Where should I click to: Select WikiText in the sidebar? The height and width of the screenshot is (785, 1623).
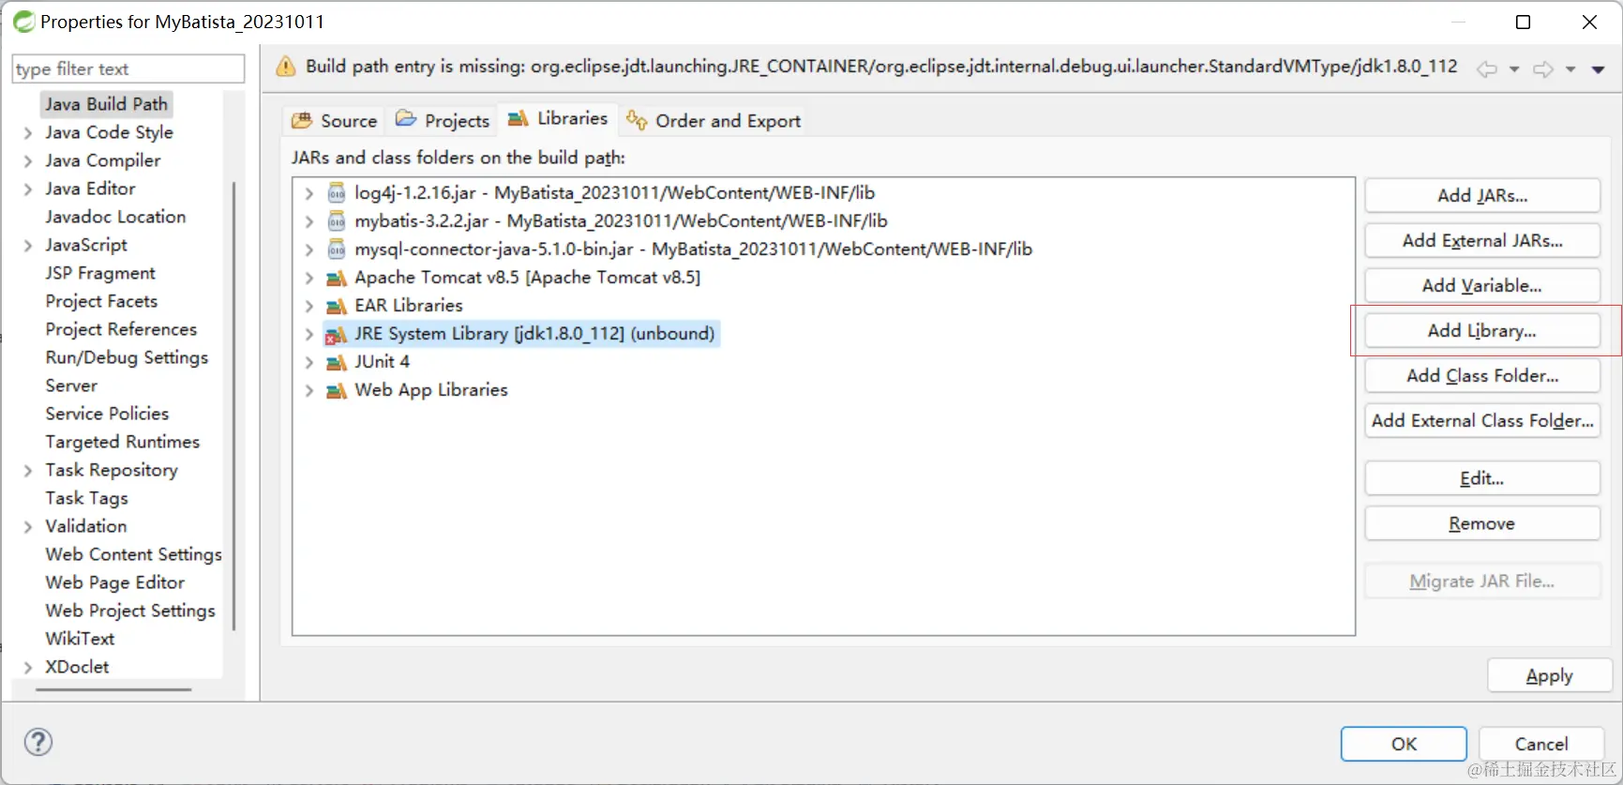tap(80, 639)
